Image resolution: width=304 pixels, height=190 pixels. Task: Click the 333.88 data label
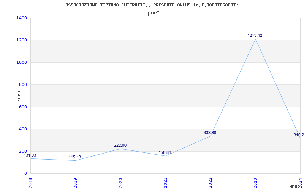point(210,133)
